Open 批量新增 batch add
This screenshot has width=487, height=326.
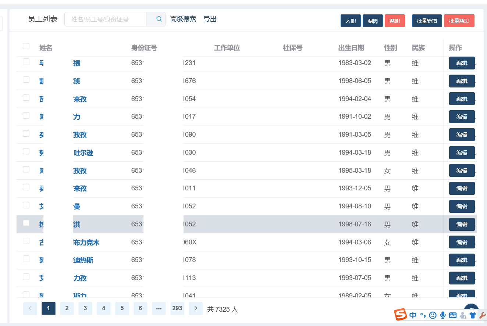click(427, 21)
